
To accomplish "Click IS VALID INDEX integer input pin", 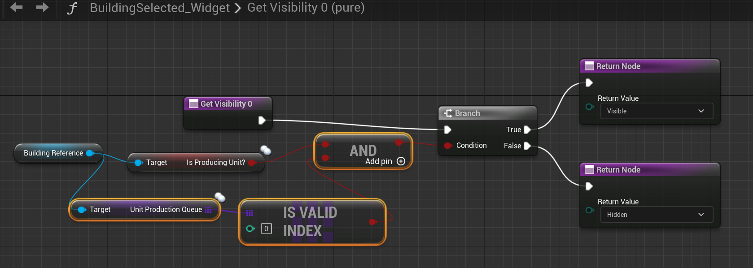I will 250,229.
